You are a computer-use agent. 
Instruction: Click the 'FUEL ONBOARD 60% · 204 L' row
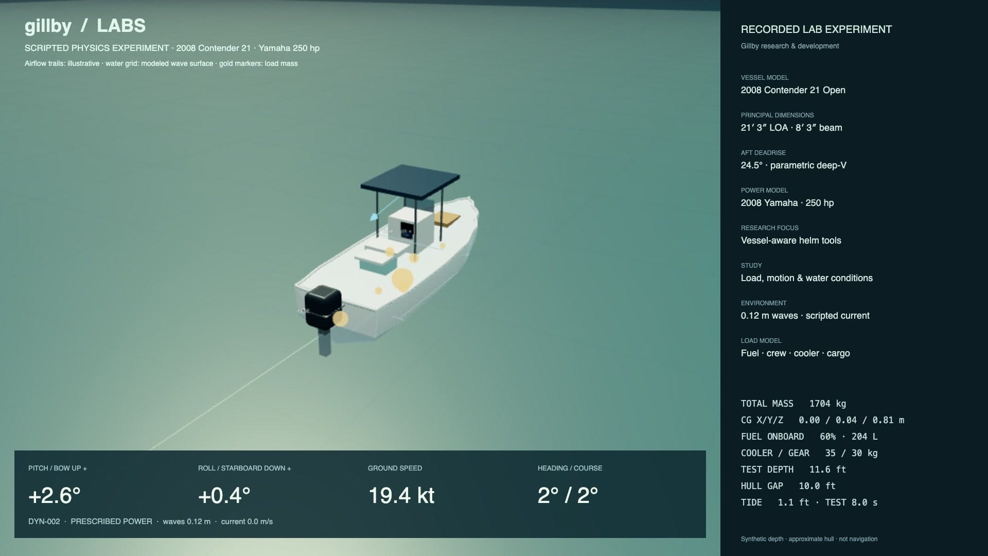[809, 437]
